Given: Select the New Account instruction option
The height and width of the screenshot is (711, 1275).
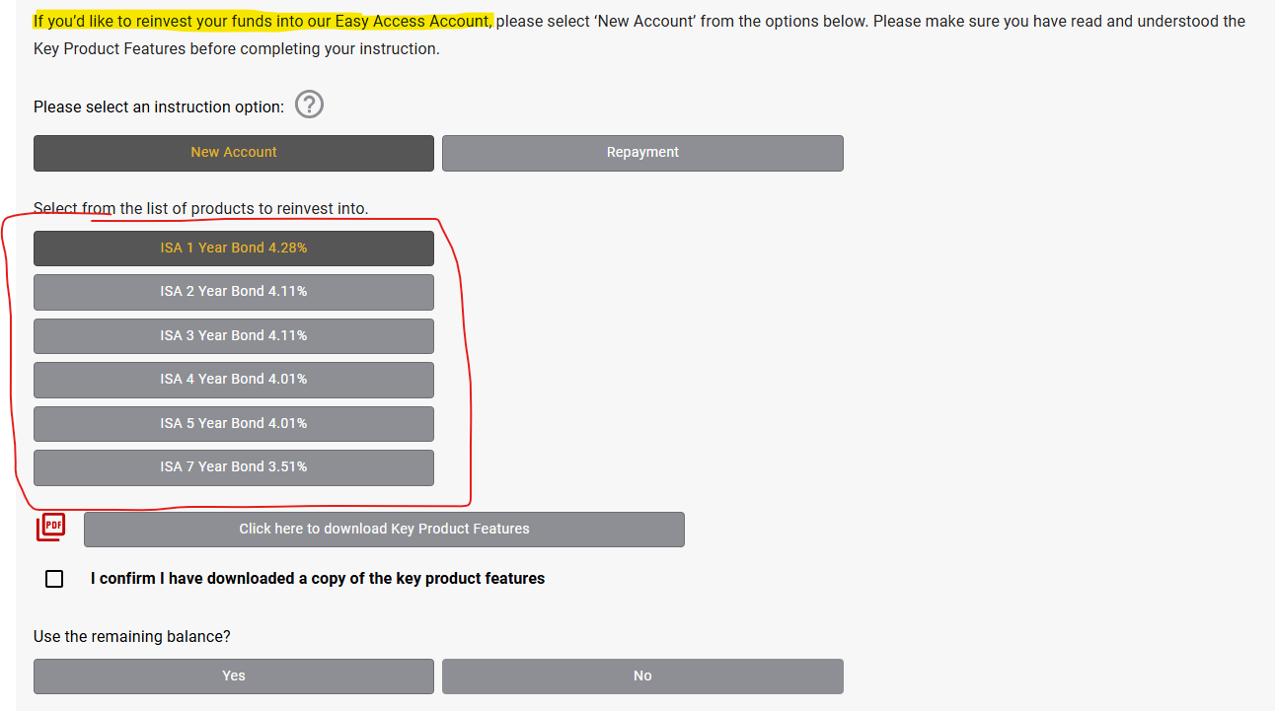Looking at the screenshot, I should (x=234, y=153).
